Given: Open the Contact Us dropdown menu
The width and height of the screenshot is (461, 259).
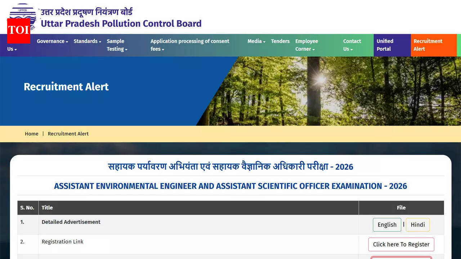Looking at the screenshot, I should pos(352,45).
